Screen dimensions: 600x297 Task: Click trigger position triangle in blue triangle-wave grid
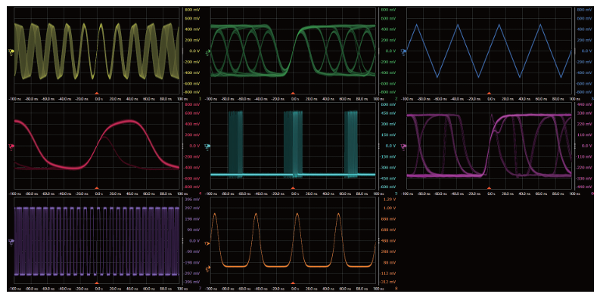coord(489,93)
